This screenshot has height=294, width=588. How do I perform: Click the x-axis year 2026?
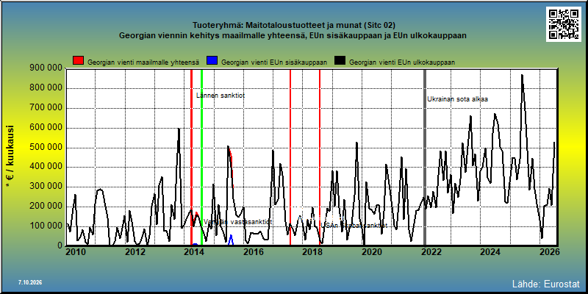[x=549, y=252]
